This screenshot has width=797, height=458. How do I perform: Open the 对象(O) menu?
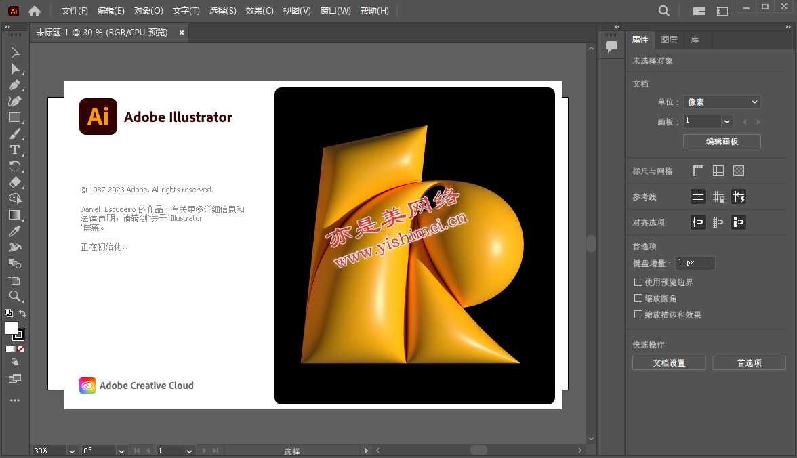point(148,11)
